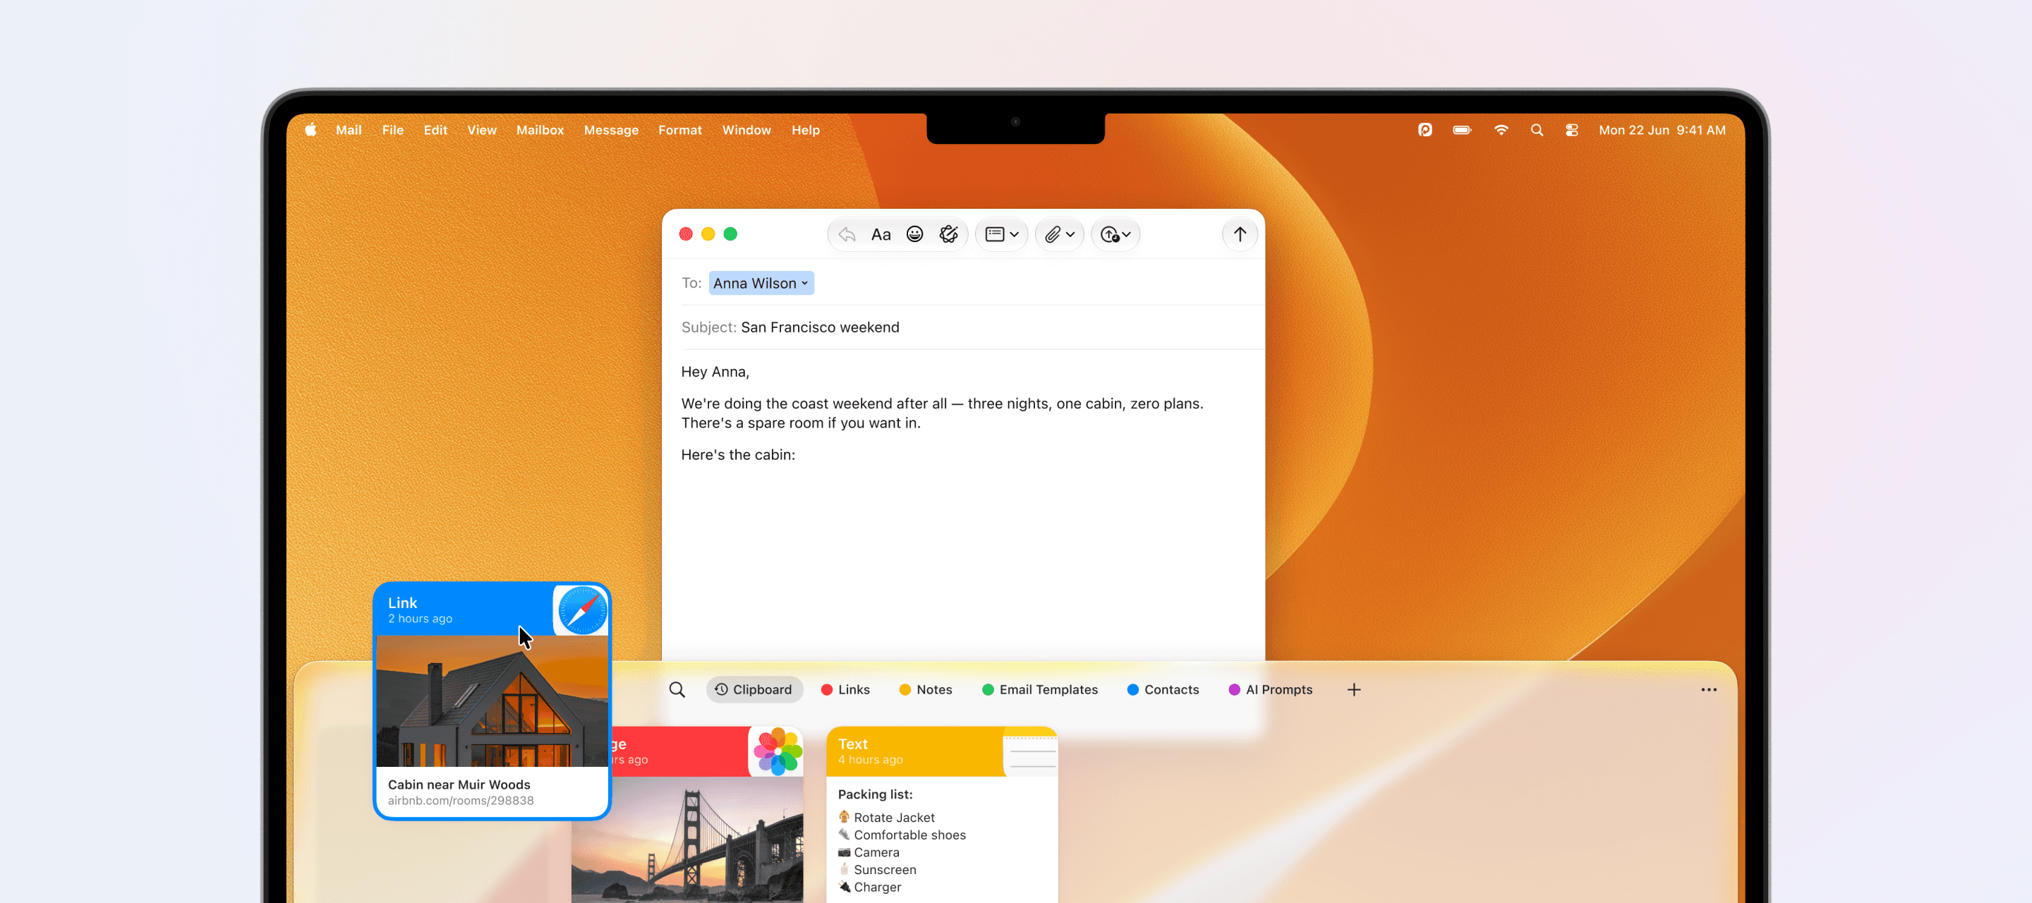
Task: Click the Photos icon on the image card
Action: pos(777,751)
